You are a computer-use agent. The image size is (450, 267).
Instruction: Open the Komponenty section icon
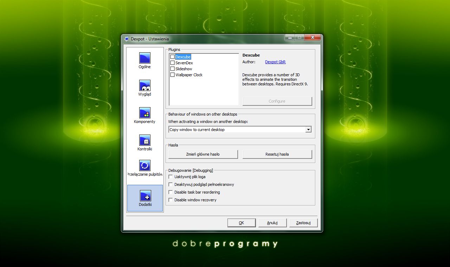click(144, 113)
